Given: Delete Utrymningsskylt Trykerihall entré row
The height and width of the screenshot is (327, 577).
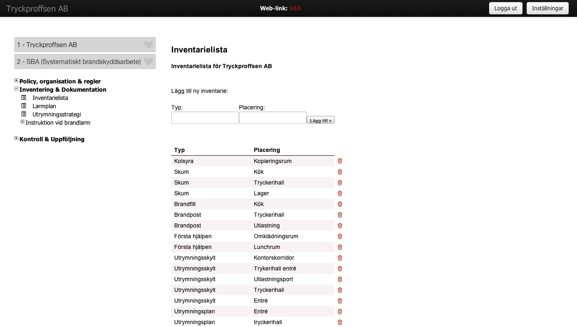Looking at the screenshot, I should pos(340,268).
